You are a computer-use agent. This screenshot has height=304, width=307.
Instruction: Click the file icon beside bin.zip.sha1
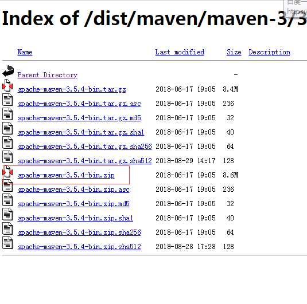[x=7, y=214]
